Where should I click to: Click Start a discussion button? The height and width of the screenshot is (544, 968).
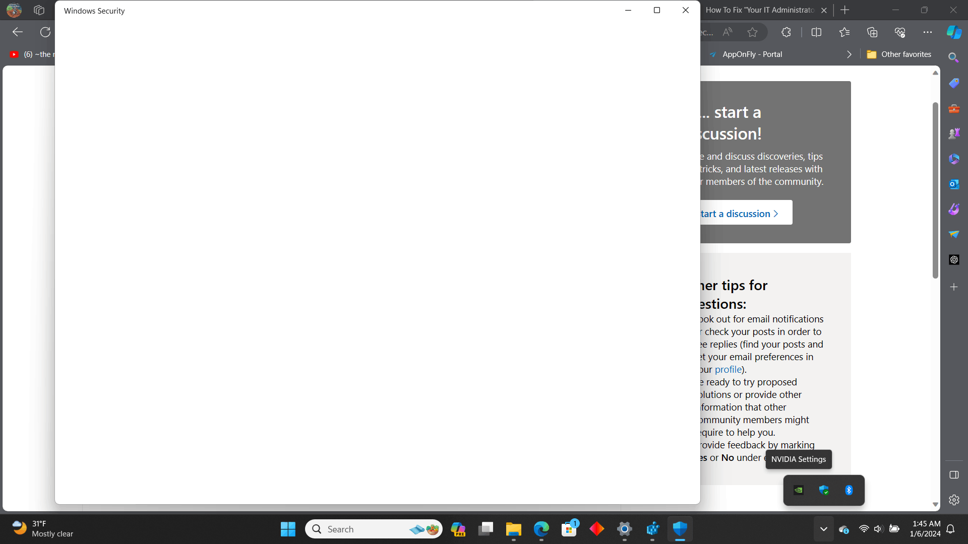[x=740, y=214]
